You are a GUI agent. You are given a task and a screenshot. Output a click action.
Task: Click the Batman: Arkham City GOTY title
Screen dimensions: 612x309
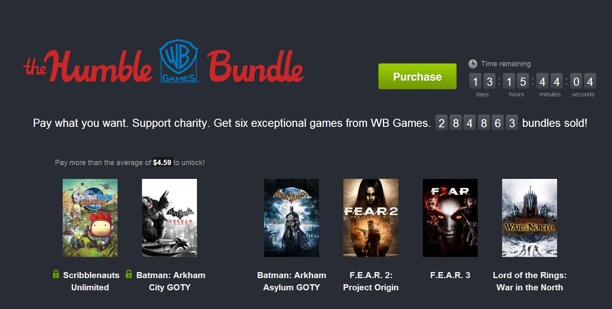(171, 281)
